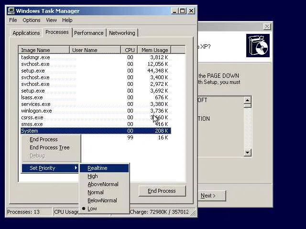
Task: Click the End Process button
Action: point(162,191)
